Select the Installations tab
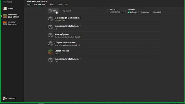 (x=40, y=4)
